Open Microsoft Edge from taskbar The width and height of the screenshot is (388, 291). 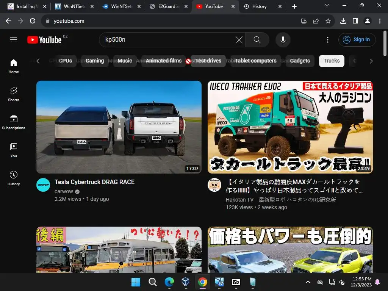coord(169,282)
